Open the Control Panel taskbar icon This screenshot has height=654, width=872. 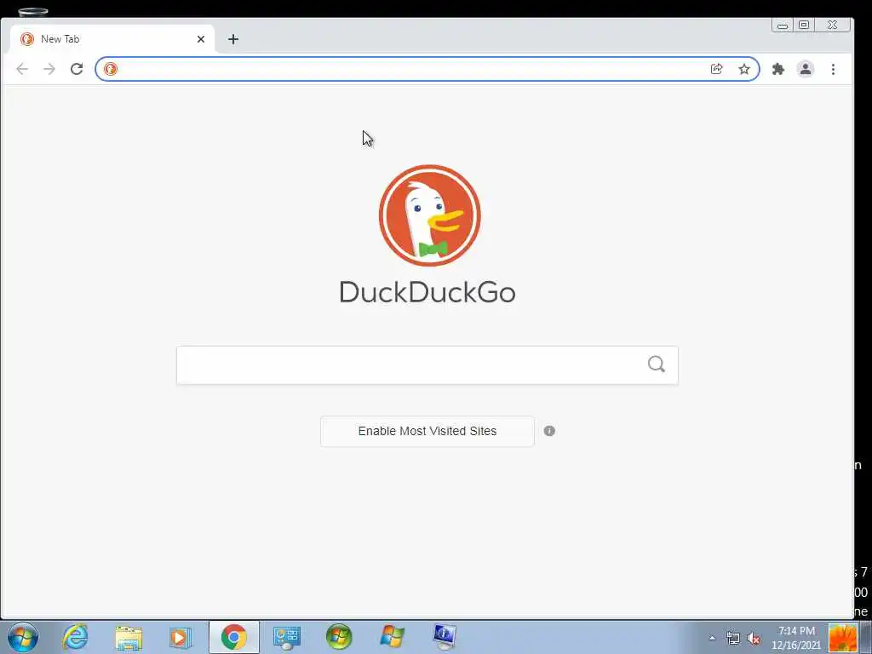point(287,637)
